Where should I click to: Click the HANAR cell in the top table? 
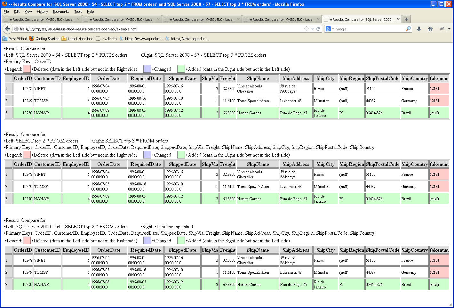coord(47,113)
